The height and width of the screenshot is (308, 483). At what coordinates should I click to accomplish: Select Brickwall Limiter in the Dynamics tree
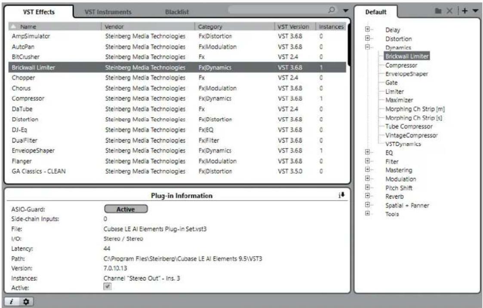coord(406,56)
